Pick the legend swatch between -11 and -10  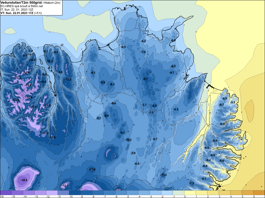pos(63,193)
